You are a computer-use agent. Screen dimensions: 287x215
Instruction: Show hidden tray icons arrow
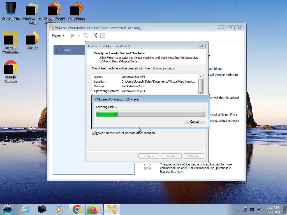point(238,210)
